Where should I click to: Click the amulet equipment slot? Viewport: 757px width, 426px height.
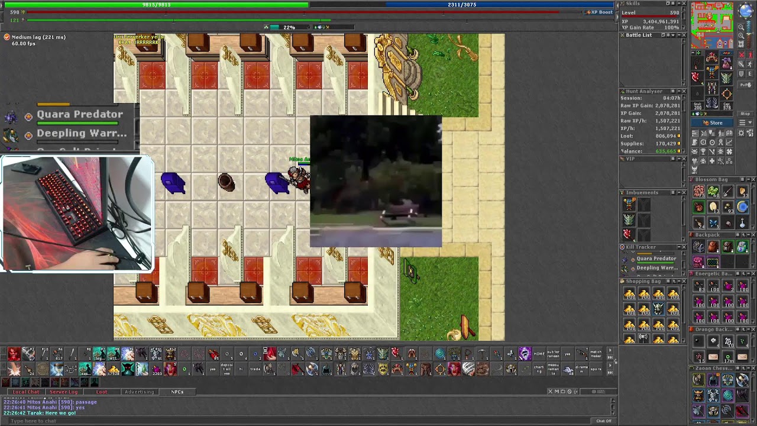click(698, 63)
